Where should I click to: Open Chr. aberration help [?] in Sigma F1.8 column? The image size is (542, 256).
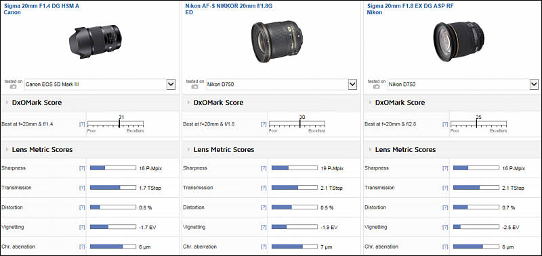point(445,247)
